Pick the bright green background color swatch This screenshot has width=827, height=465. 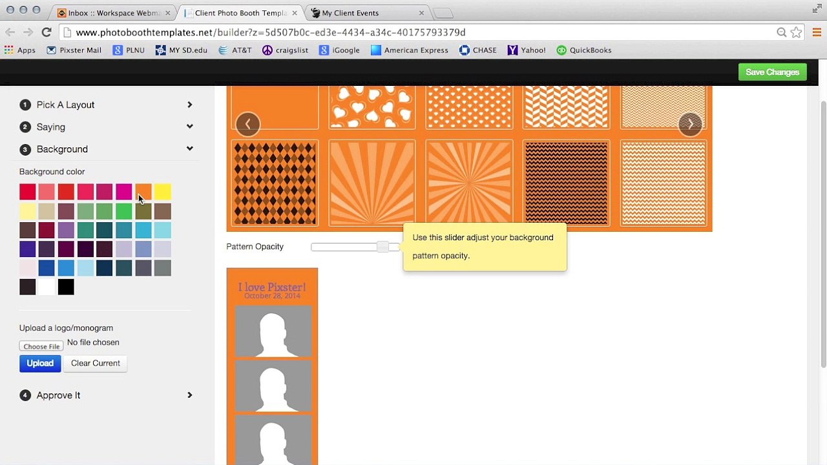point(124,211)
